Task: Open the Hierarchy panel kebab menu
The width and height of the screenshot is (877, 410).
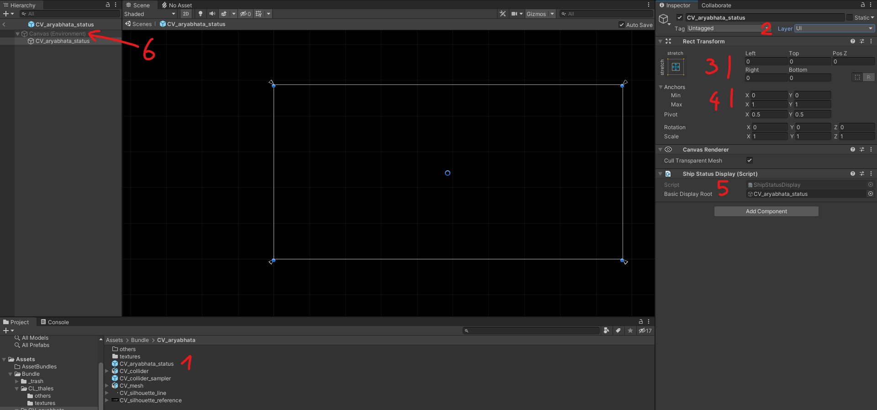Action: pyautogui.click(x=116, y=5)
